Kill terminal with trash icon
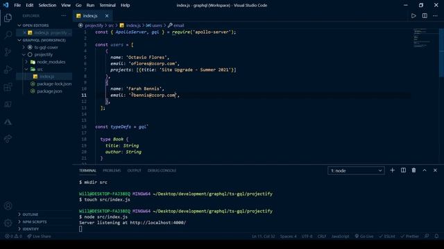Image resolution: width=444 pixels, height=249 pixels. [413, 170]
